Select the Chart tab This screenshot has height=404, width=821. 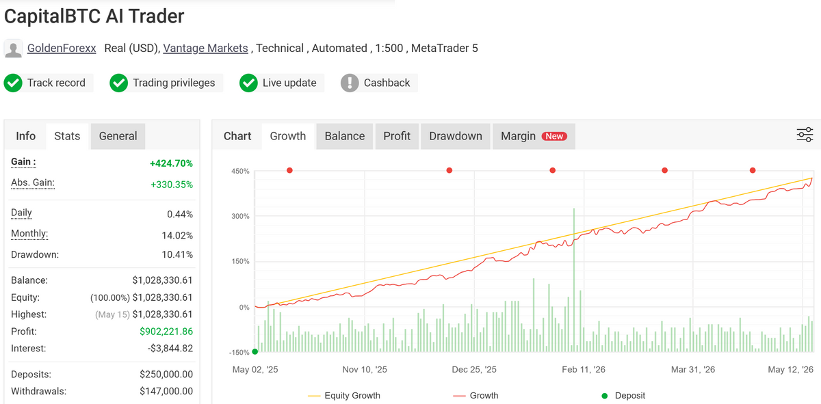(x=237, y=136)
